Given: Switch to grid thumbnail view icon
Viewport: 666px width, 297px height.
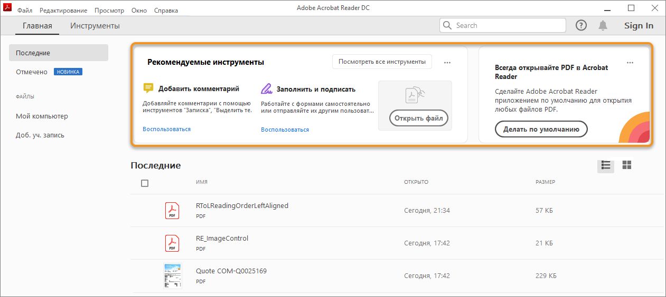Looking at the screenshot, I should [627, 165].
